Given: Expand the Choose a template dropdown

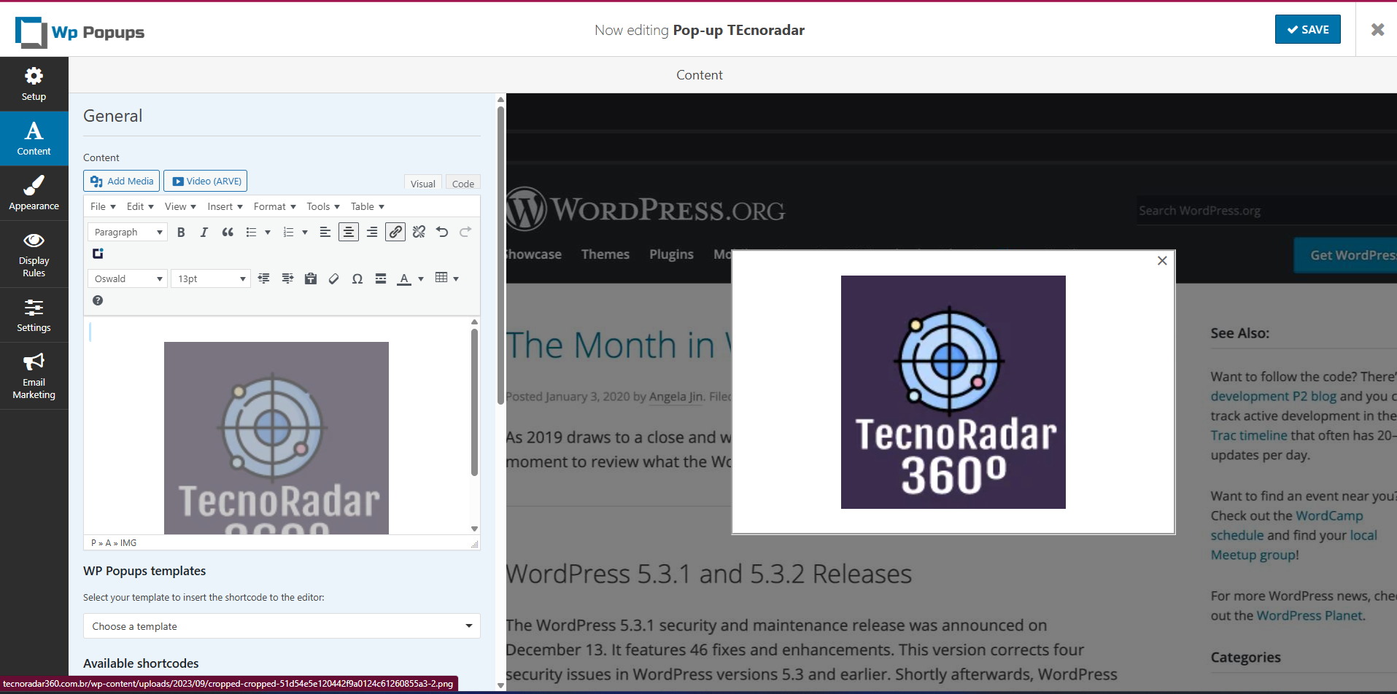Looking at the screenshot, I should click(x=282, y=626).
